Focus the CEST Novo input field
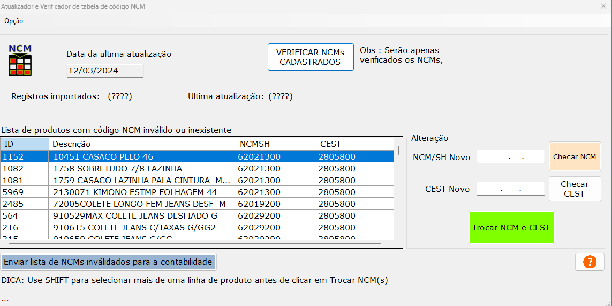Image resolution: width=612 pixels, height=306 pixels. click(510, 189)
